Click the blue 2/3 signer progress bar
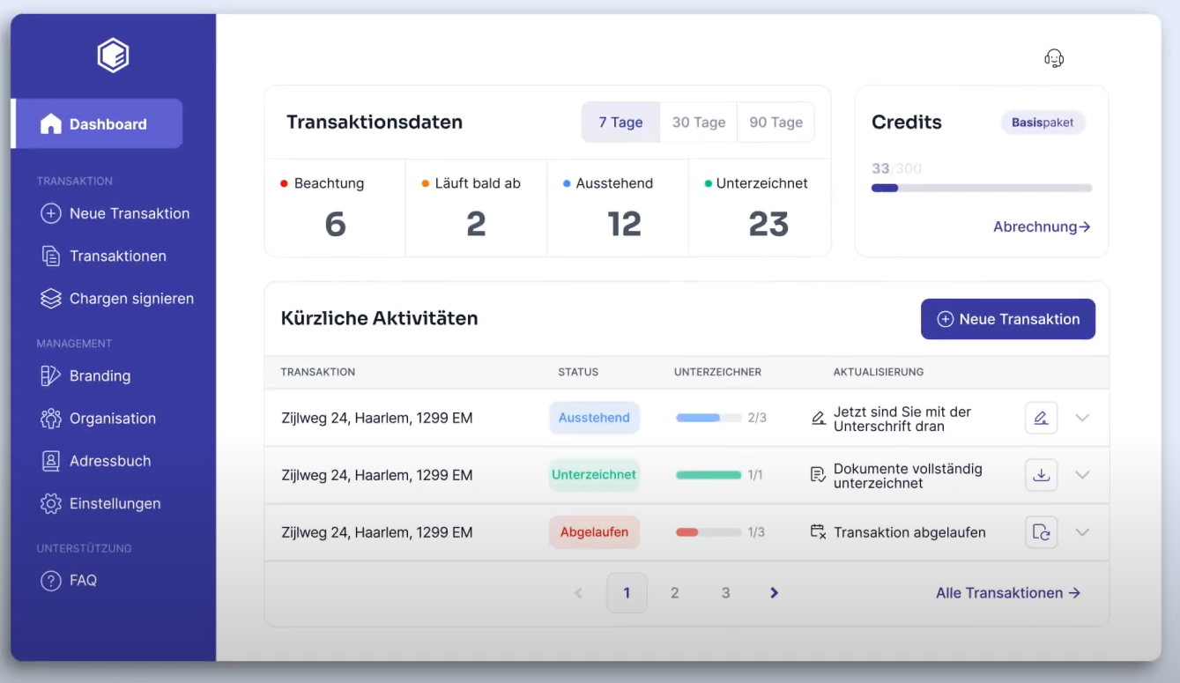Screen dimensions: 1180x683 tap(709, 418)
